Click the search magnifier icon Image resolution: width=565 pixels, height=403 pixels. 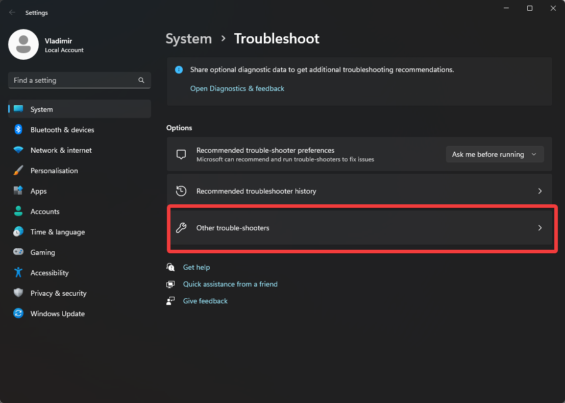click(x=141, y=80)
